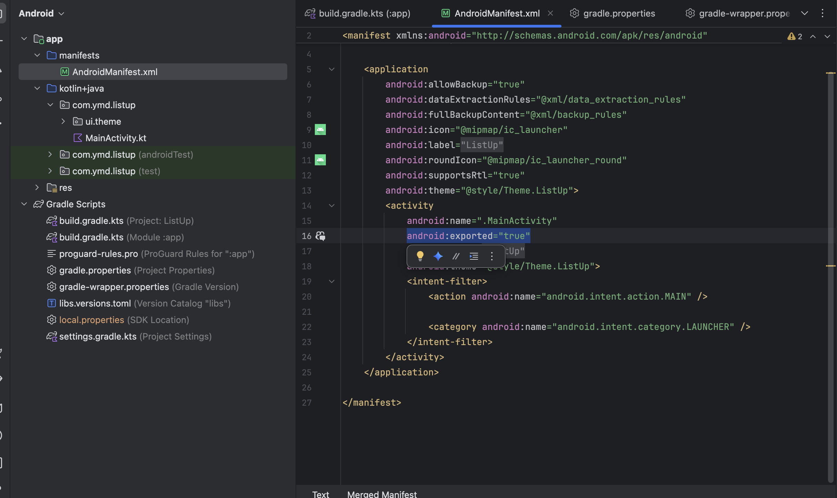Viewport: 837px width, 498px height.
Task: Click the ic_launcher_round gutter icon on line 11
Action: coord(320,160)
